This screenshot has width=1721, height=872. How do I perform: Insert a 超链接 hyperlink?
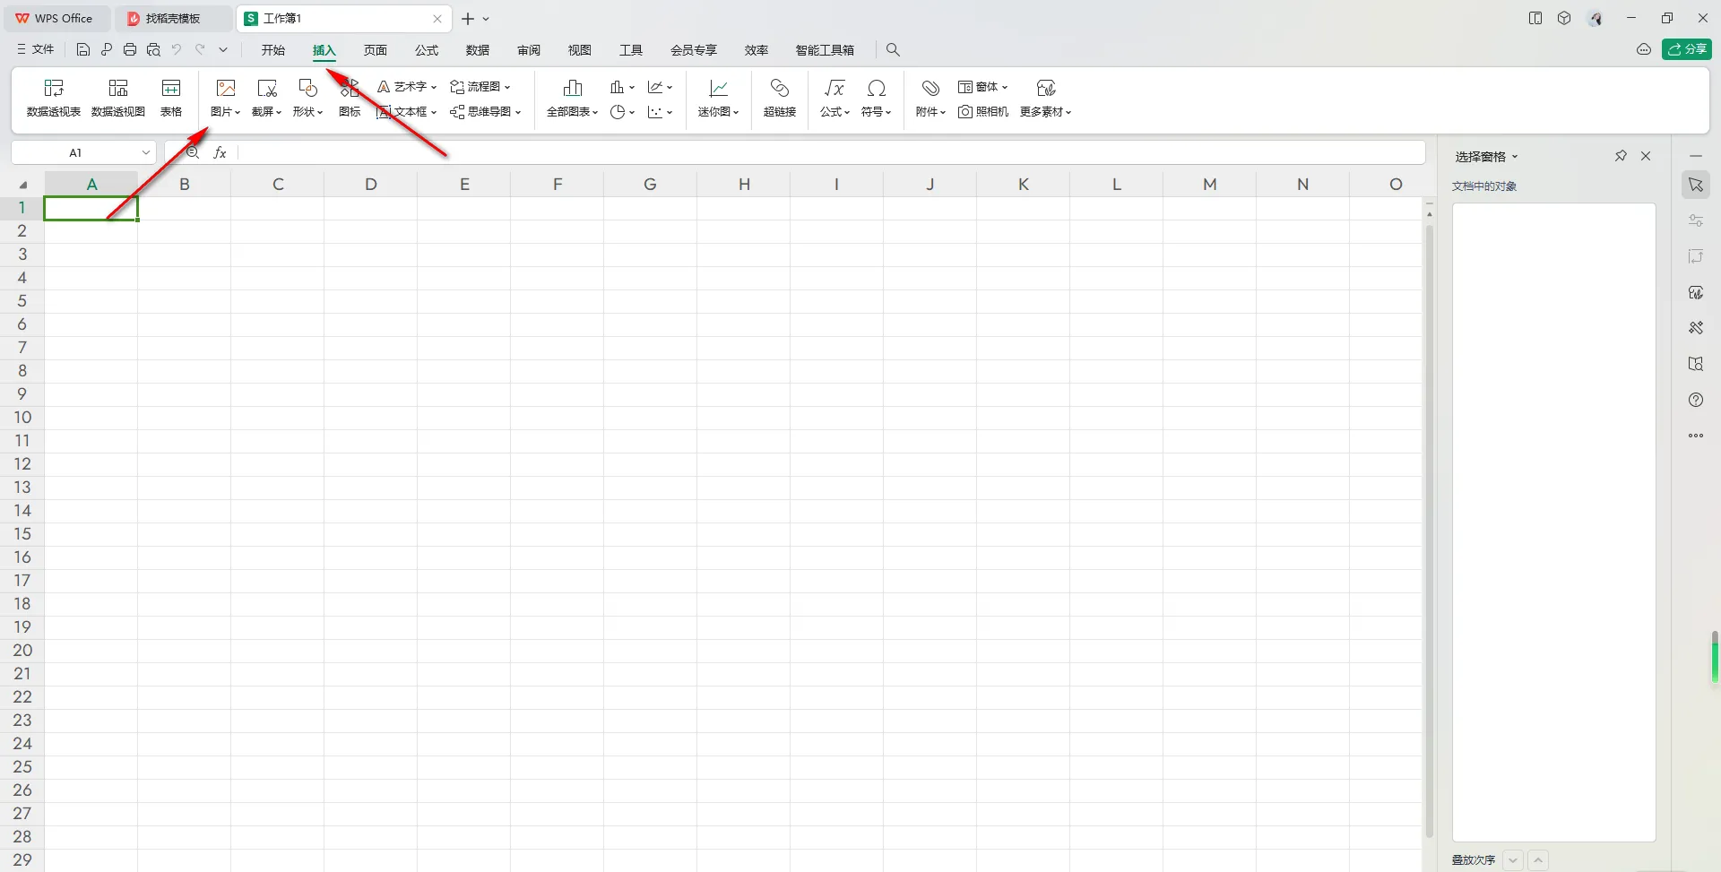click(779, 97)
